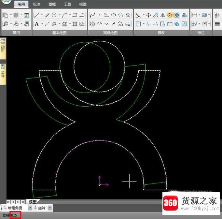Select the Arrow tool
This screenshot has height=219, width=222.
[x=114, y=24]
